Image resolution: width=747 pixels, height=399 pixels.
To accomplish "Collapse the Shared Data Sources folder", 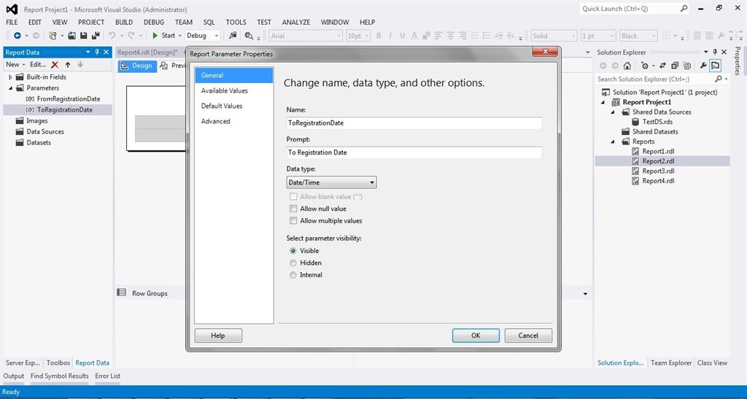I will (x=614, y=112).
